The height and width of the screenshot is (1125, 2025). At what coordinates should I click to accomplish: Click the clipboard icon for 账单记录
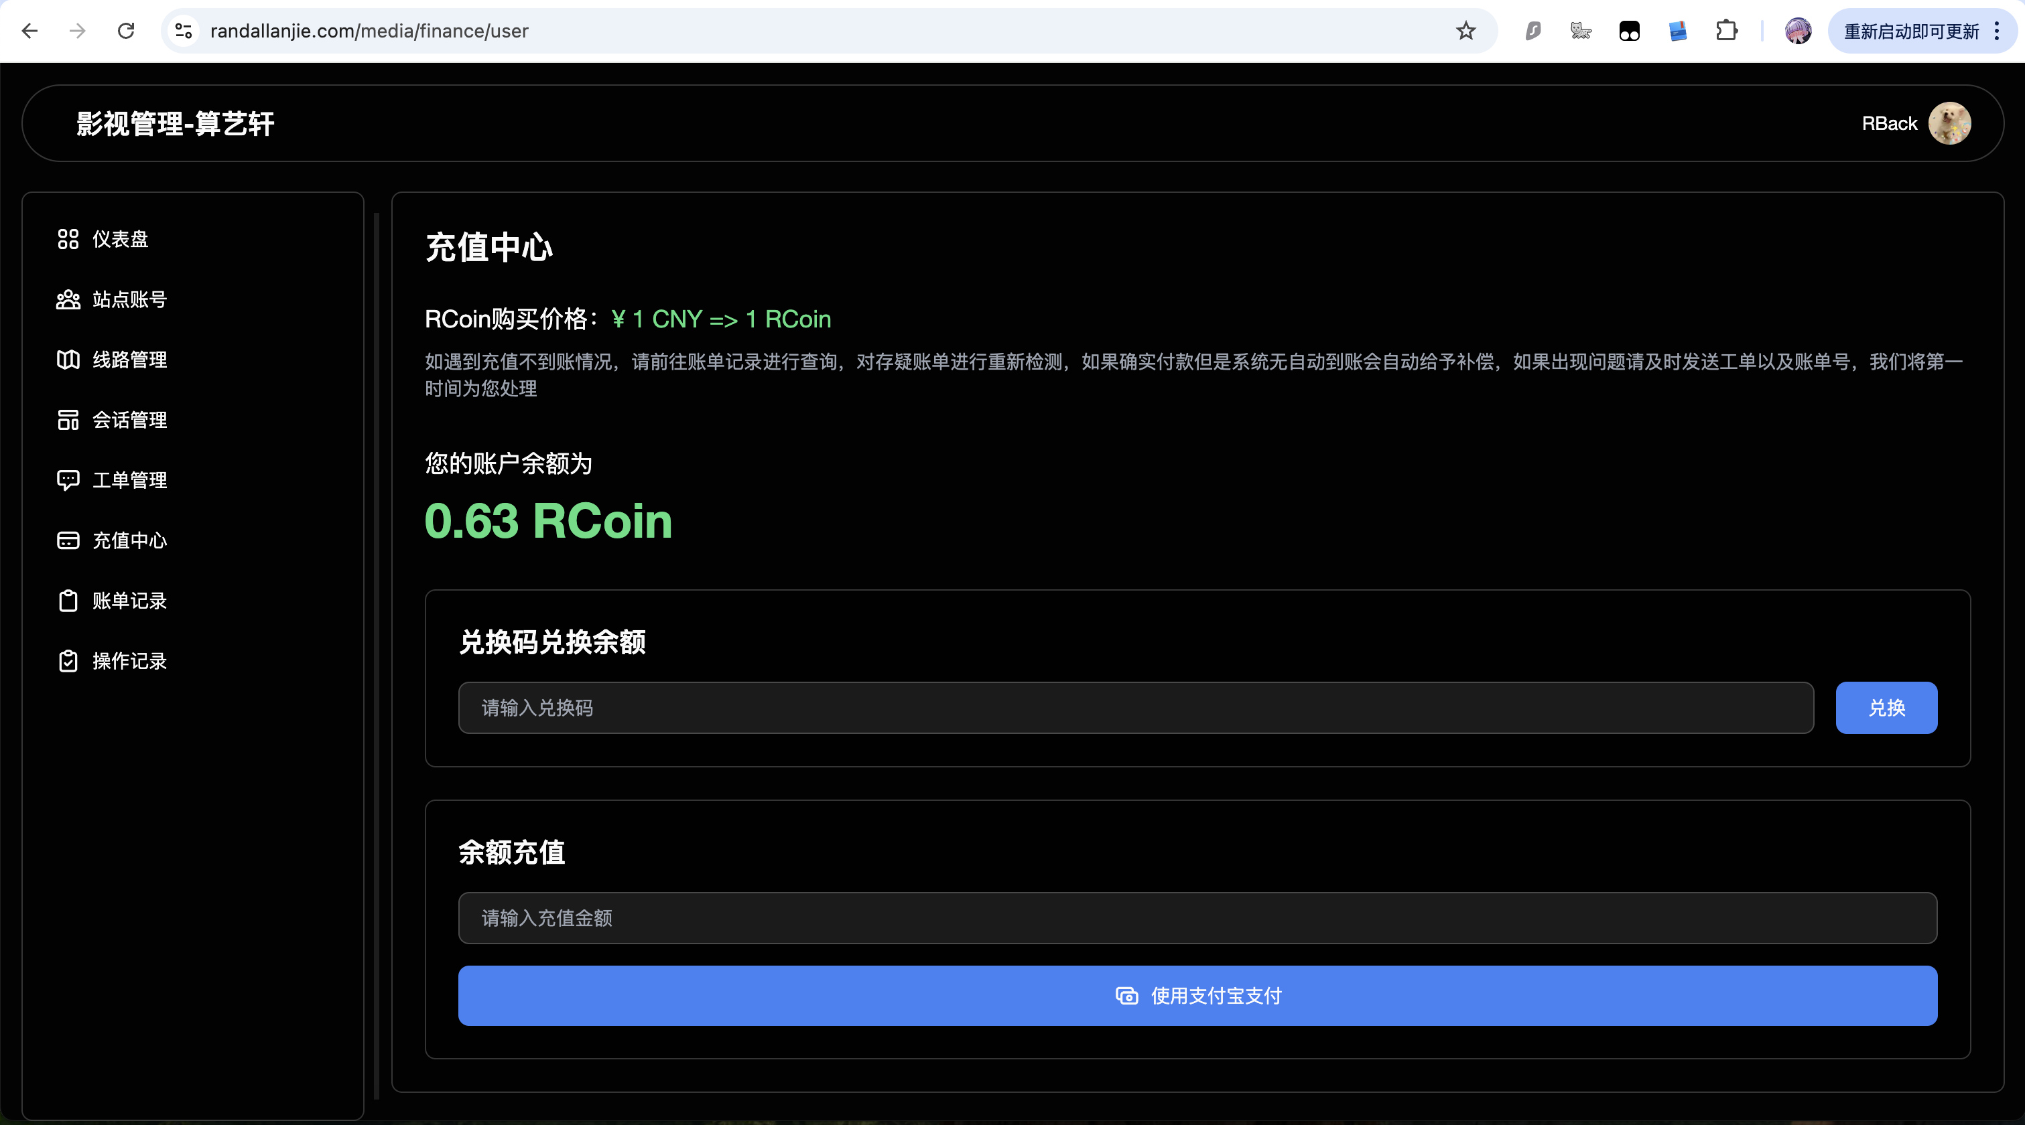coord(68,601)
